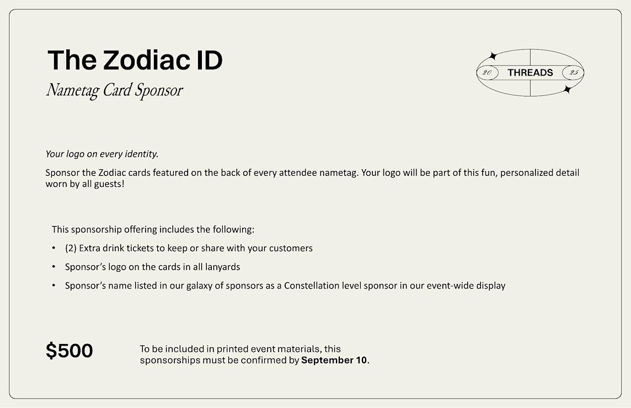Click the '25' oval in logo
Image resolution: width=631 pixels, height=408 pixels.
coord(573,72)
